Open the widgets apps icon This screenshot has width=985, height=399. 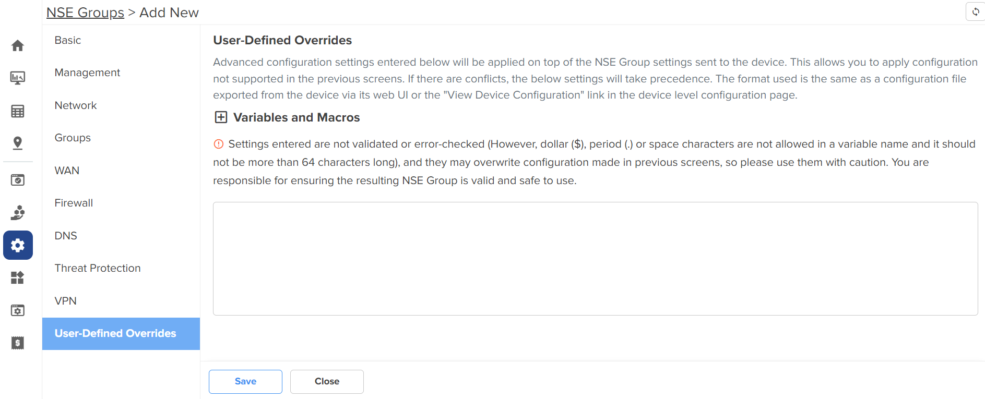[18, 277]
